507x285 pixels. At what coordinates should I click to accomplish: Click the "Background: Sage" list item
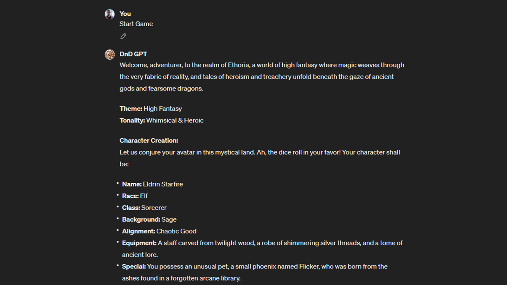pyautogui.click(x=149, y=219)
